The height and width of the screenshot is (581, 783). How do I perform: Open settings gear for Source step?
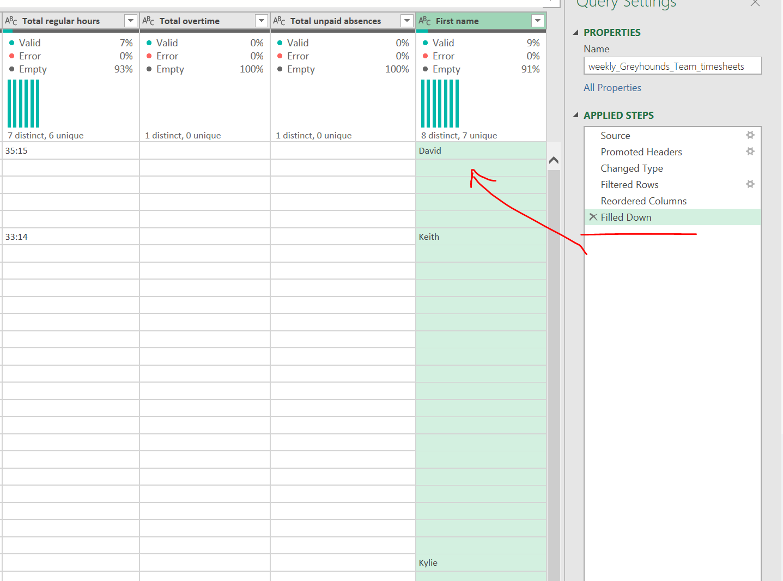pyautogui.click(x=750, y=135)
